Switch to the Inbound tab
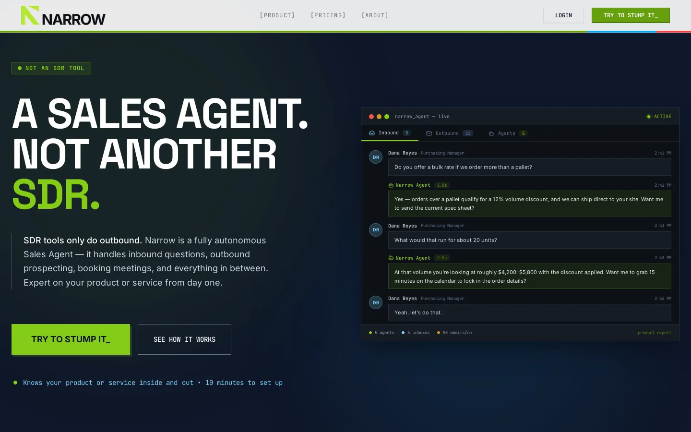691x432 pixels. 390,133
